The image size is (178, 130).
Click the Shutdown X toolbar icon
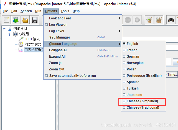(137, 20)
